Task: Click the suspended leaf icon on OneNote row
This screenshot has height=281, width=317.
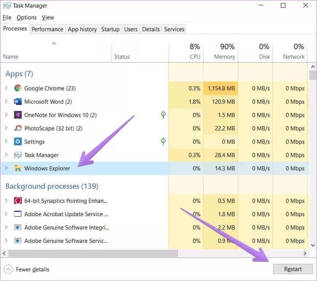Action: [x=163, y=115]
